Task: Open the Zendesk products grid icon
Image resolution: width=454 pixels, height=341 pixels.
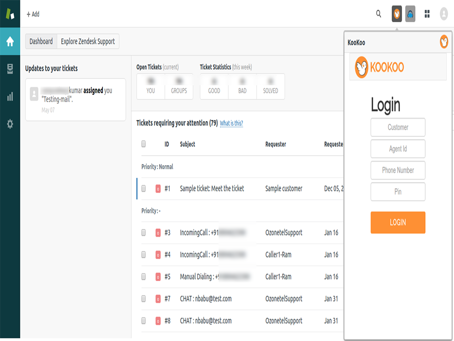Action: [x=427, y=14]
